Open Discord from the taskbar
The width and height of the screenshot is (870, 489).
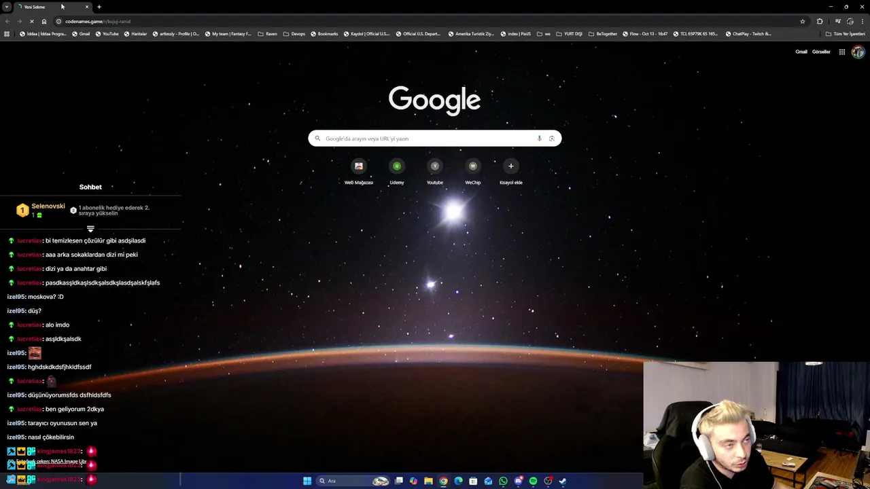pos(518,481)
